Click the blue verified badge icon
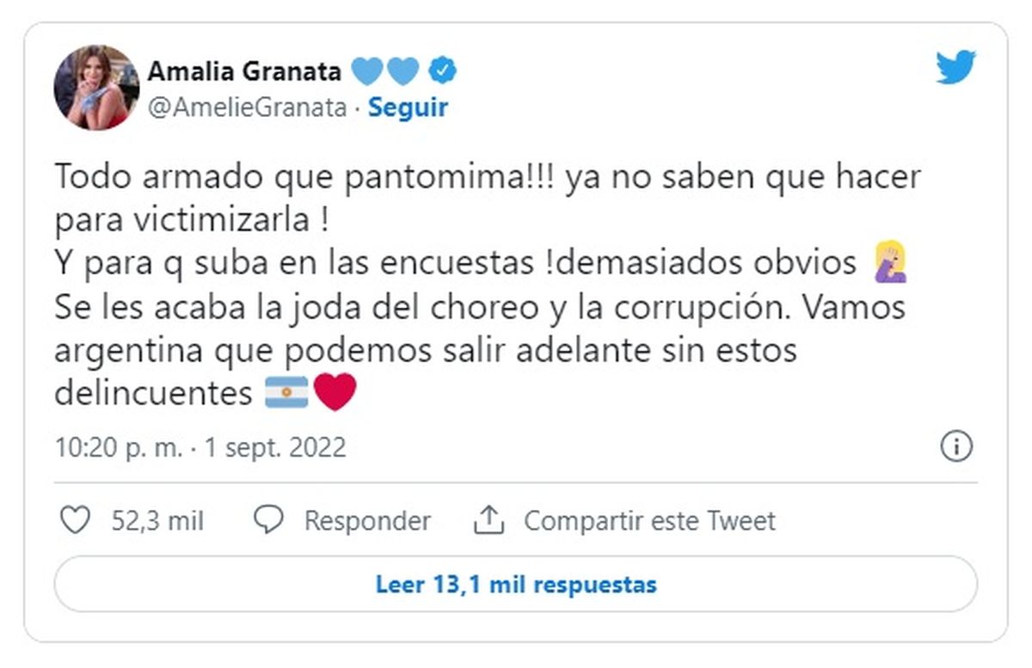1032x668 pixels. [x=443, y=70]
